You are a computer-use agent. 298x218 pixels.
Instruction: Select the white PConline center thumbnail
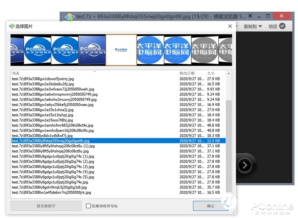(121, 50)
